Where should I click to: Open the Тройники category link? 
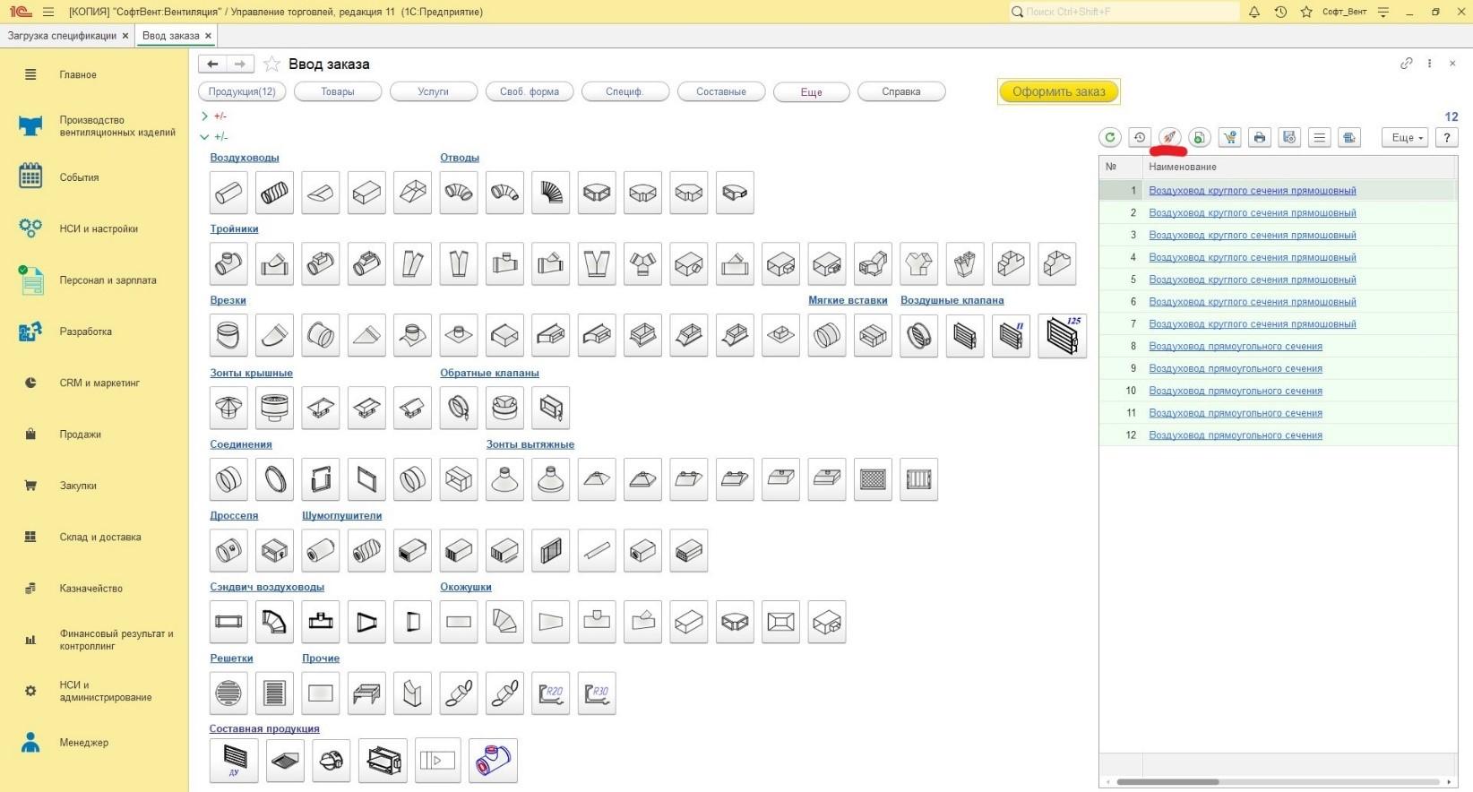(234, 228)
